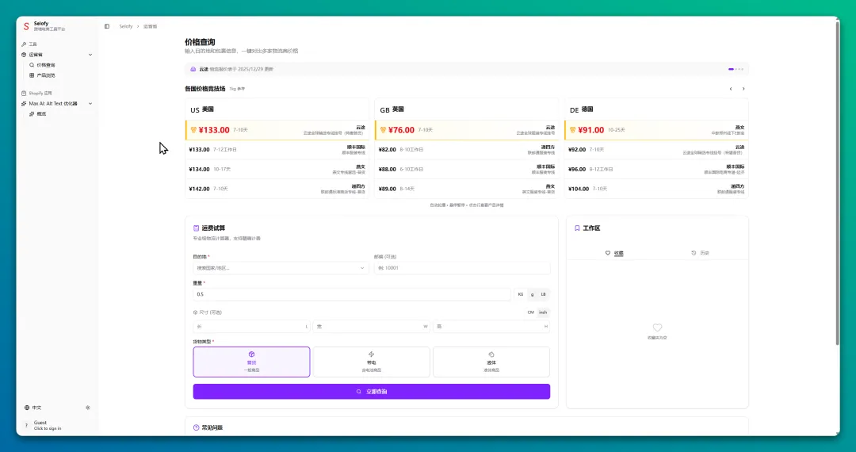Open the 目的地 country dropdown
This screenshot has height=452, width=856.
[x=281, y=268]
